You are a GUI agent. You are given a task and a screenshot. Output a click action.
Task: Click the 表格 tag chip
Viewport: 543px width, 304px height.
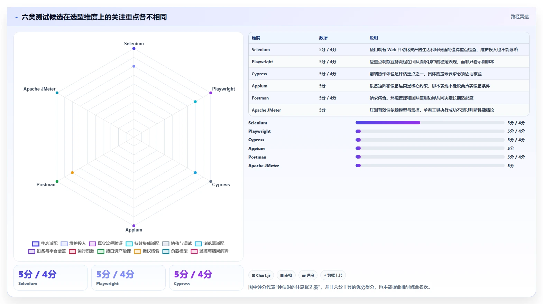coord(286,275)
